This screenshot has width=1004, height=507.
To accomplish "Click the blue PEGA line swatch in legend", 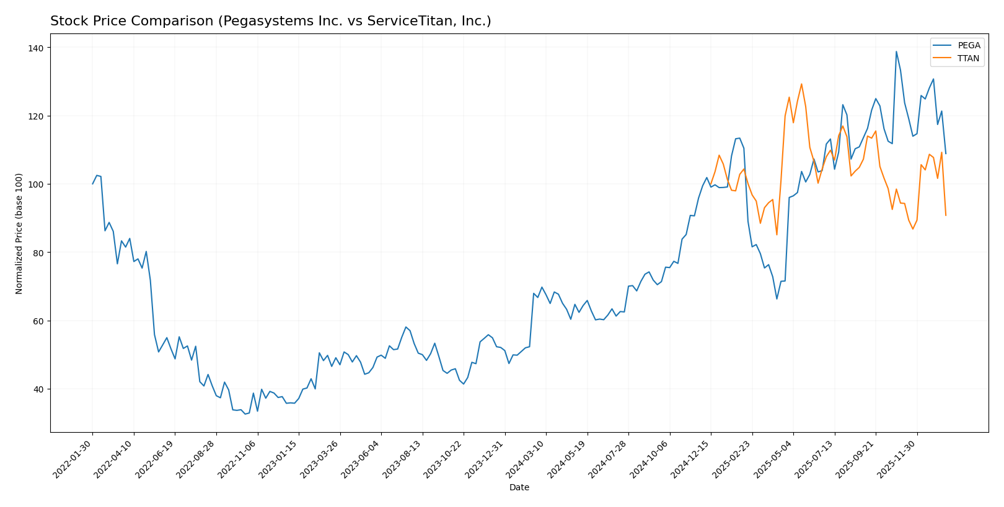I will [943, 46].
